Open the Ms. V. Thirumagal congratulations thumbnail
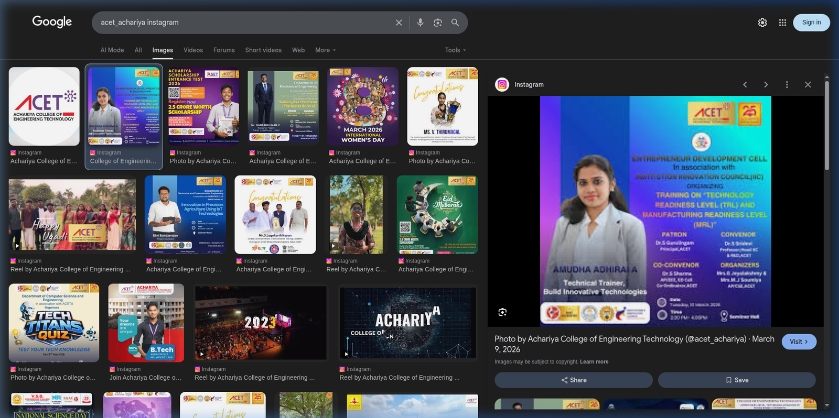This screenshot has height=418, width=839. (443, 106)
